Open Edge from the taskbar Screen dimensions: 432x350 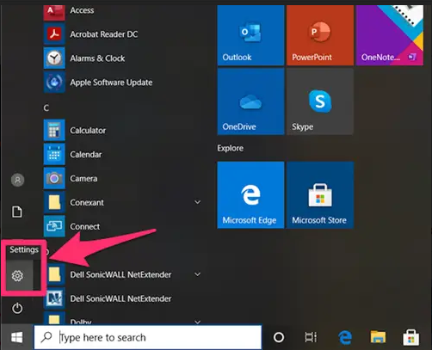point(345,337)
